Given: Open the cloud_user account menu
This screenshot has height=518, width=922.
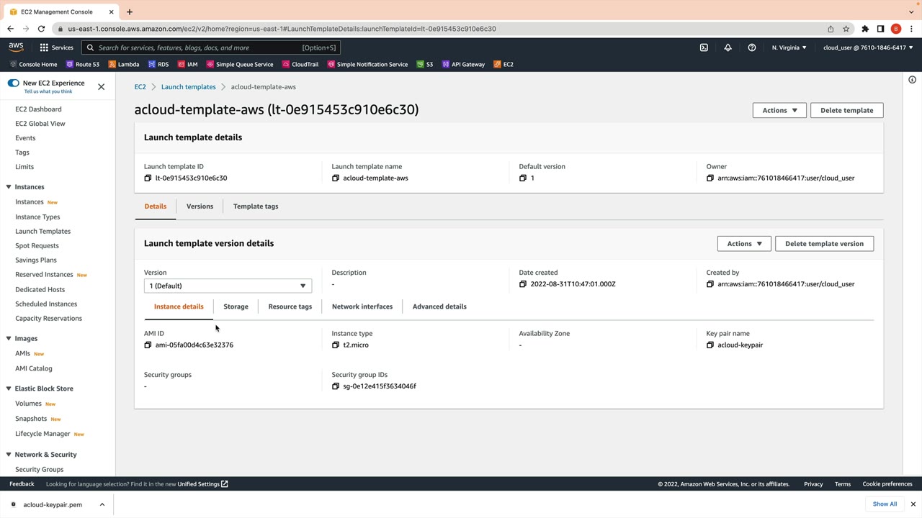Looking at the screenshot, I should tap(868, 47).
